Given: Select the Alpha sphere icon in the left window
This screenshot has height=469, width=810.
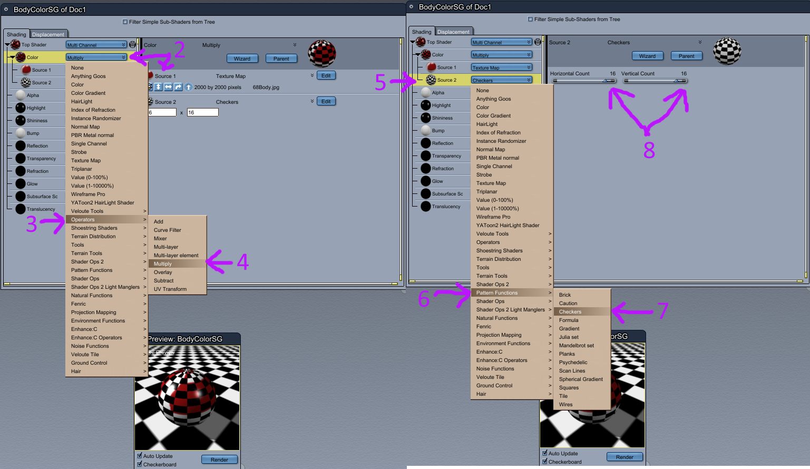Looking at the screenshot, I should (x=21, y=95).
